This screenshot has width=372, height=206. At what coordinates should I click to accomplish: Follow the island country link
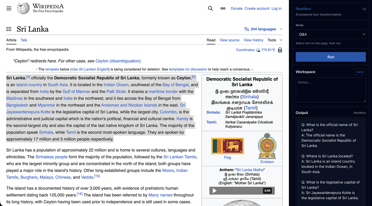point(29,85)
